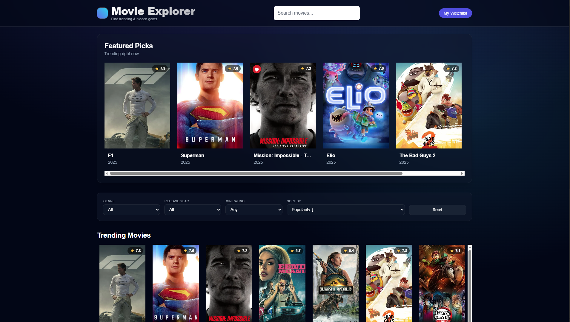The image size is (570, 322).
Task: Click the 7.8 rating badge on featured Bad Guys 2
Action: 452,69
